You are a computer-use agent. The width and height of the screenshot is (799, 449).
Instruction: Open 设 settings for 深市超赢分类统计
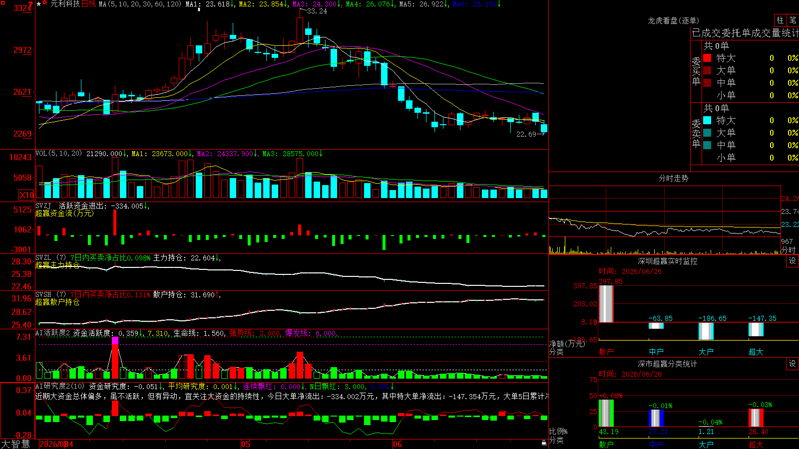tap(793, 364)
